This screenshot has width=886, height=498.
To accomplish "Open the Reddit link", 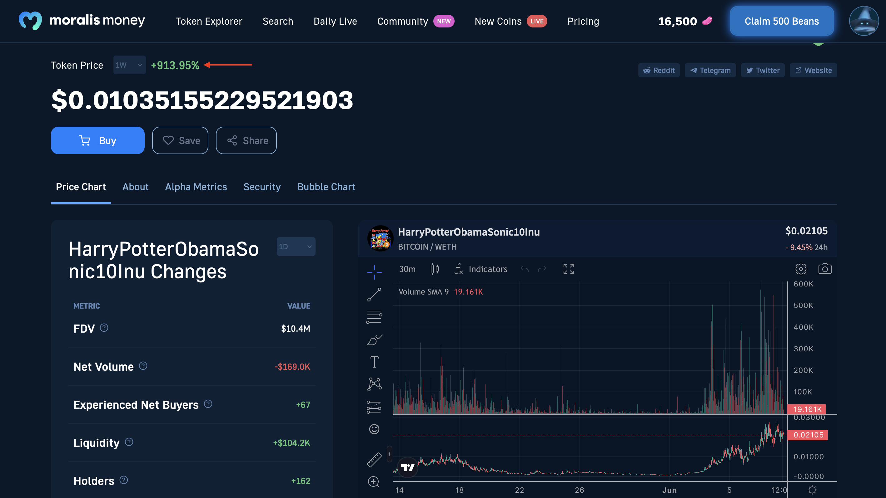I will pyautogui.click(x=659, y=71).
